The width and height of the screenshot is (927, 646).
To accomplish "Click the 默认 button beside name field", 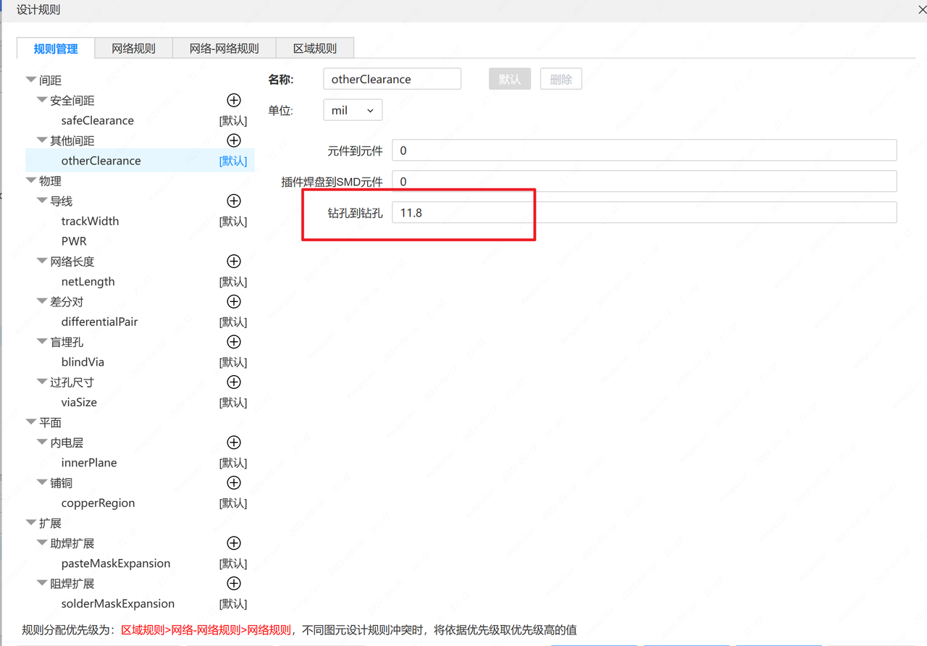I will tap(510, 79).
